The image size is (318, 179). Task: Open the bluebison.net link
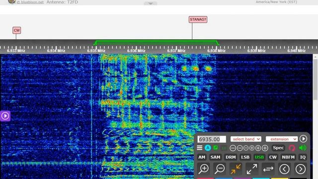pos(30,2)
